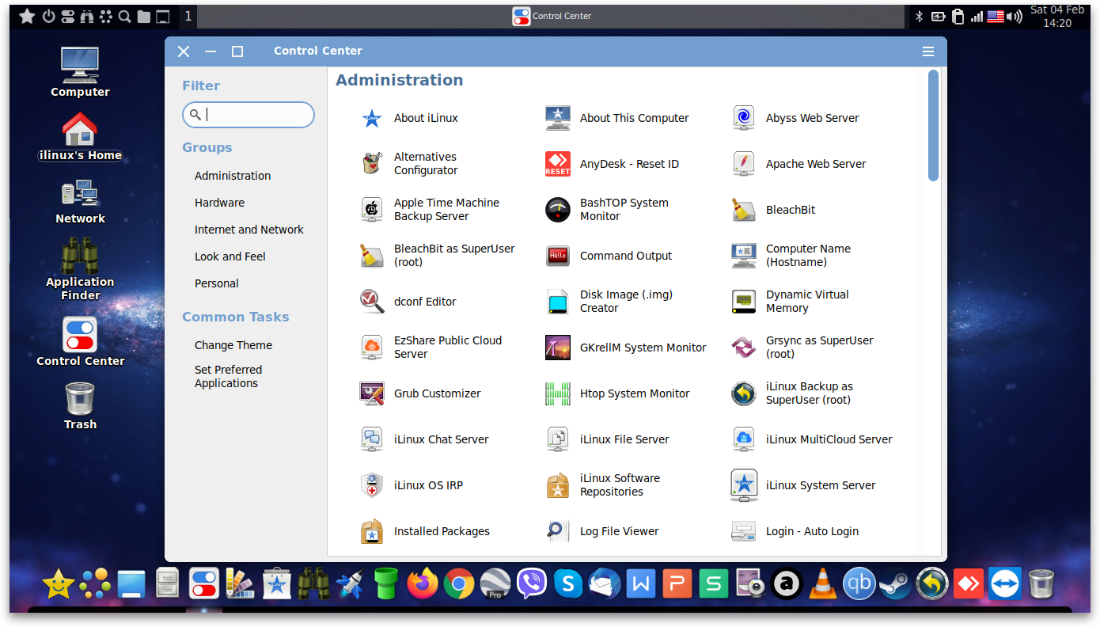Open Computer desktop icon

click(80, 72)
